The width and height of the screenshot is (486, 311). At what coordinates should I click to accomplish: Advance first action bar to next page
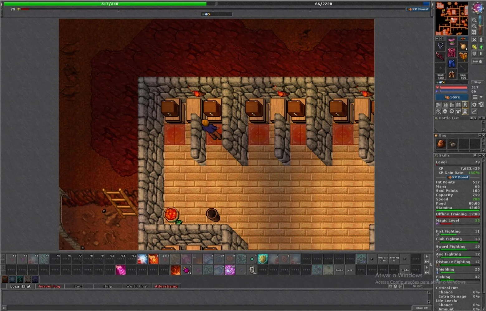click(426, 256)
